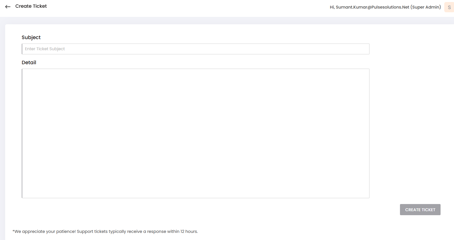Screen dimensions: 454x240
Task: Click '12 hours' in the footer note
Action: 189,231
